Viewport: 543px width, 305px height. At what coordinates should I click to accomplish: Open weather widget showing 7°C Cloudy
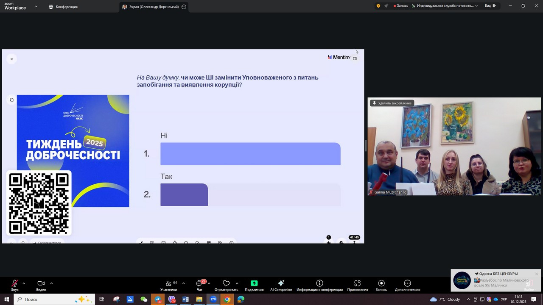(x=445, y=299)
